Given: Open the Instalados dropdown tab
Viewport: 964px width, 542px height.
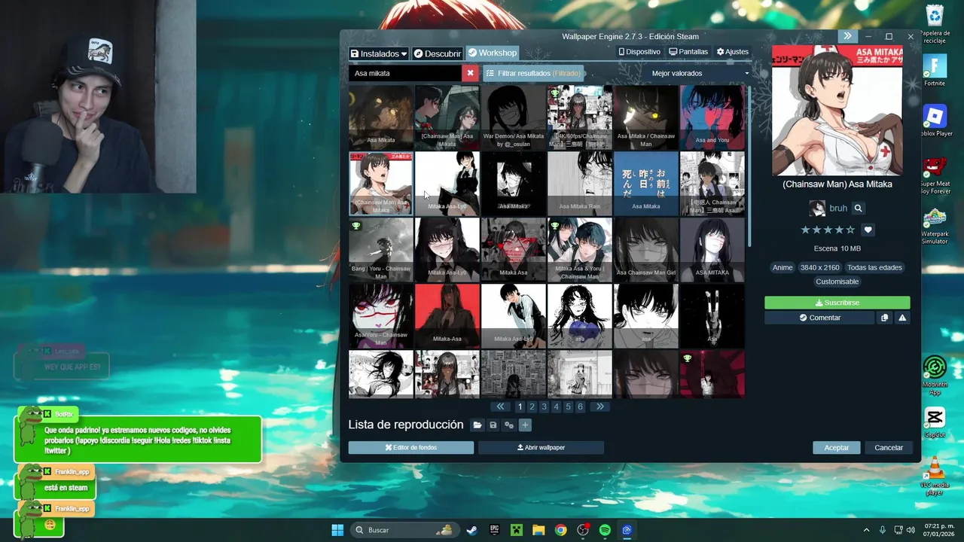Looking at the screenshot, I should pyautogui.click(x=379, y=53).
